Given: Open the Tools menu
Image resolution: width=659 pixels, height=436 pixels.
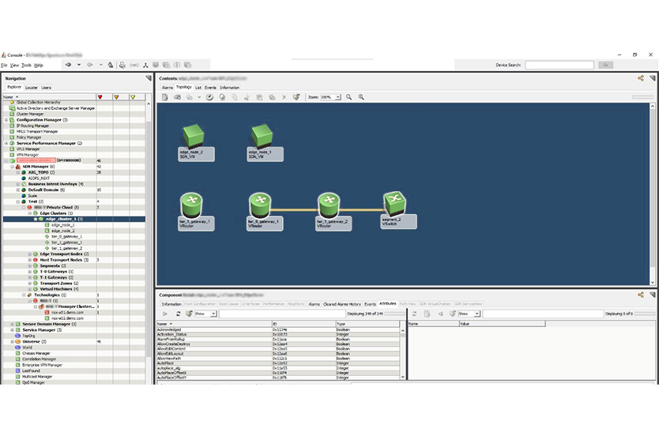Looking at the screenshot, I should [26, 65].
